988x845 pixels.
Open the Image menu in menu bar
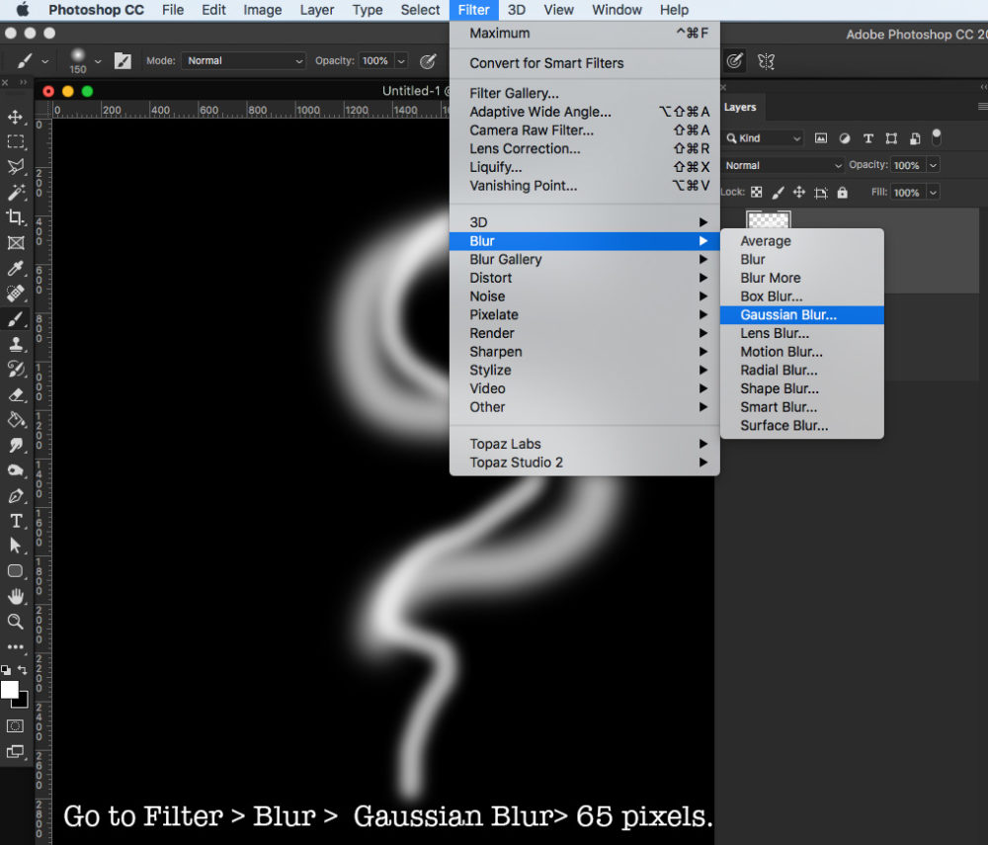pyautogui.click(x=262, y=10)
